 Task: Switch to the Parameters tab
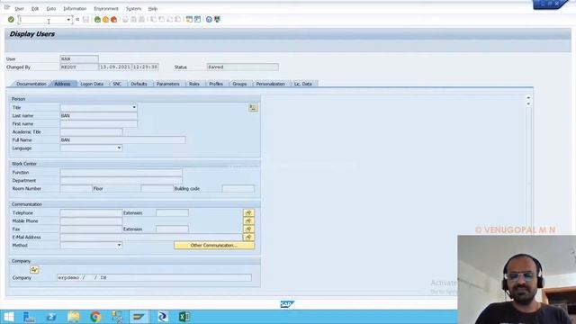click(x=168, y=84)
